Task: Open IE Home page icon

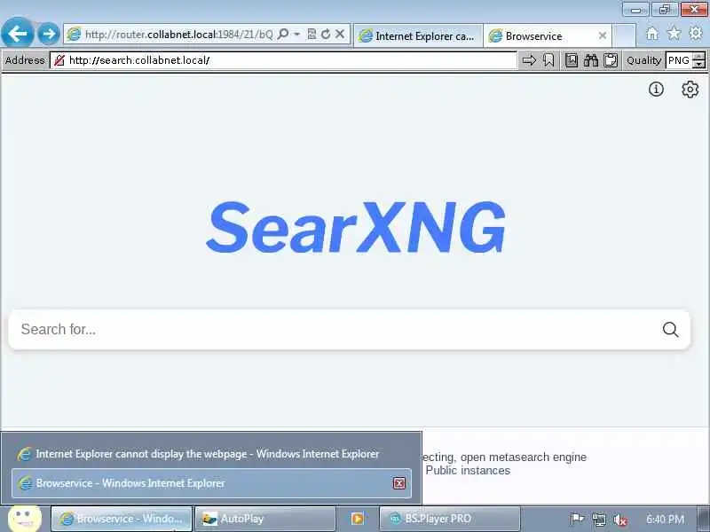Action: point(652,34)
